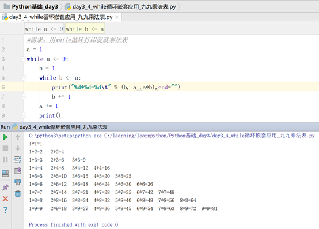Click Python基础_day3 folder breadcrumb
Screen dimensions: 319x229
[31, 7]
